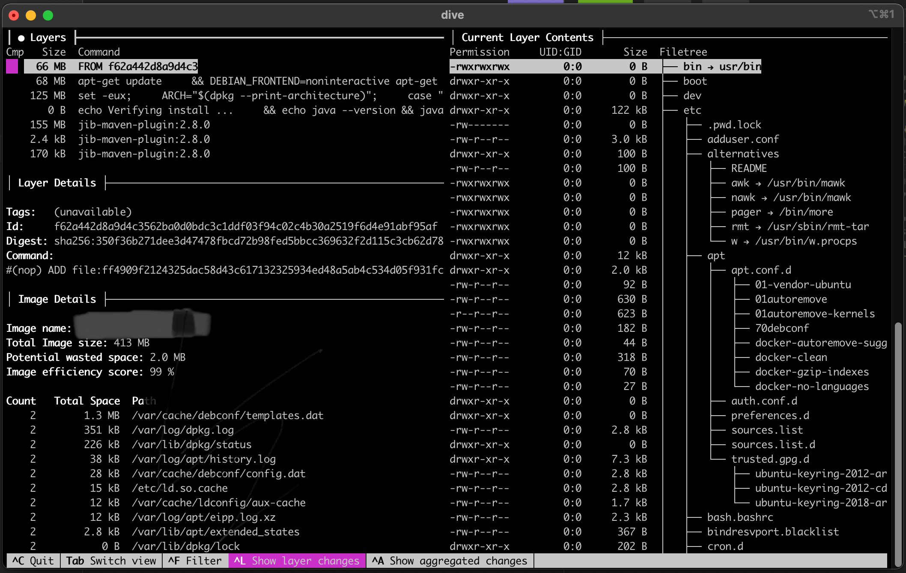The width and height of the screenshot is (906, 573).
Task: Click the magenta compare marker beside first layer
Action: 12,67
